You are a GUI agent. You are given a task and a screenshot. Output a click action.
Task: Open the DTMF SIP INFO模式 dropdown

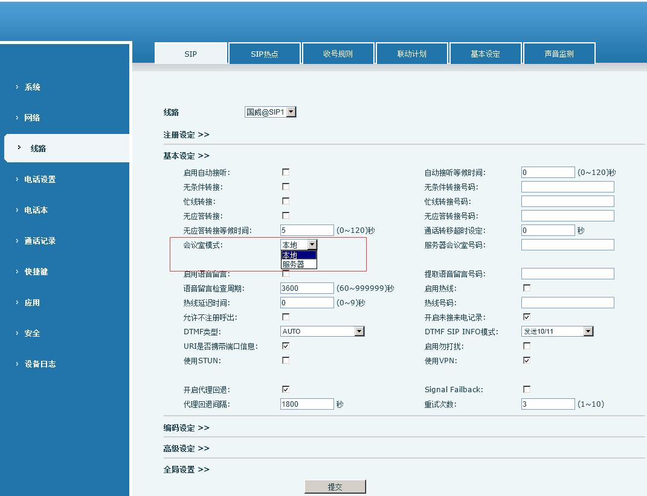(558, 331)
